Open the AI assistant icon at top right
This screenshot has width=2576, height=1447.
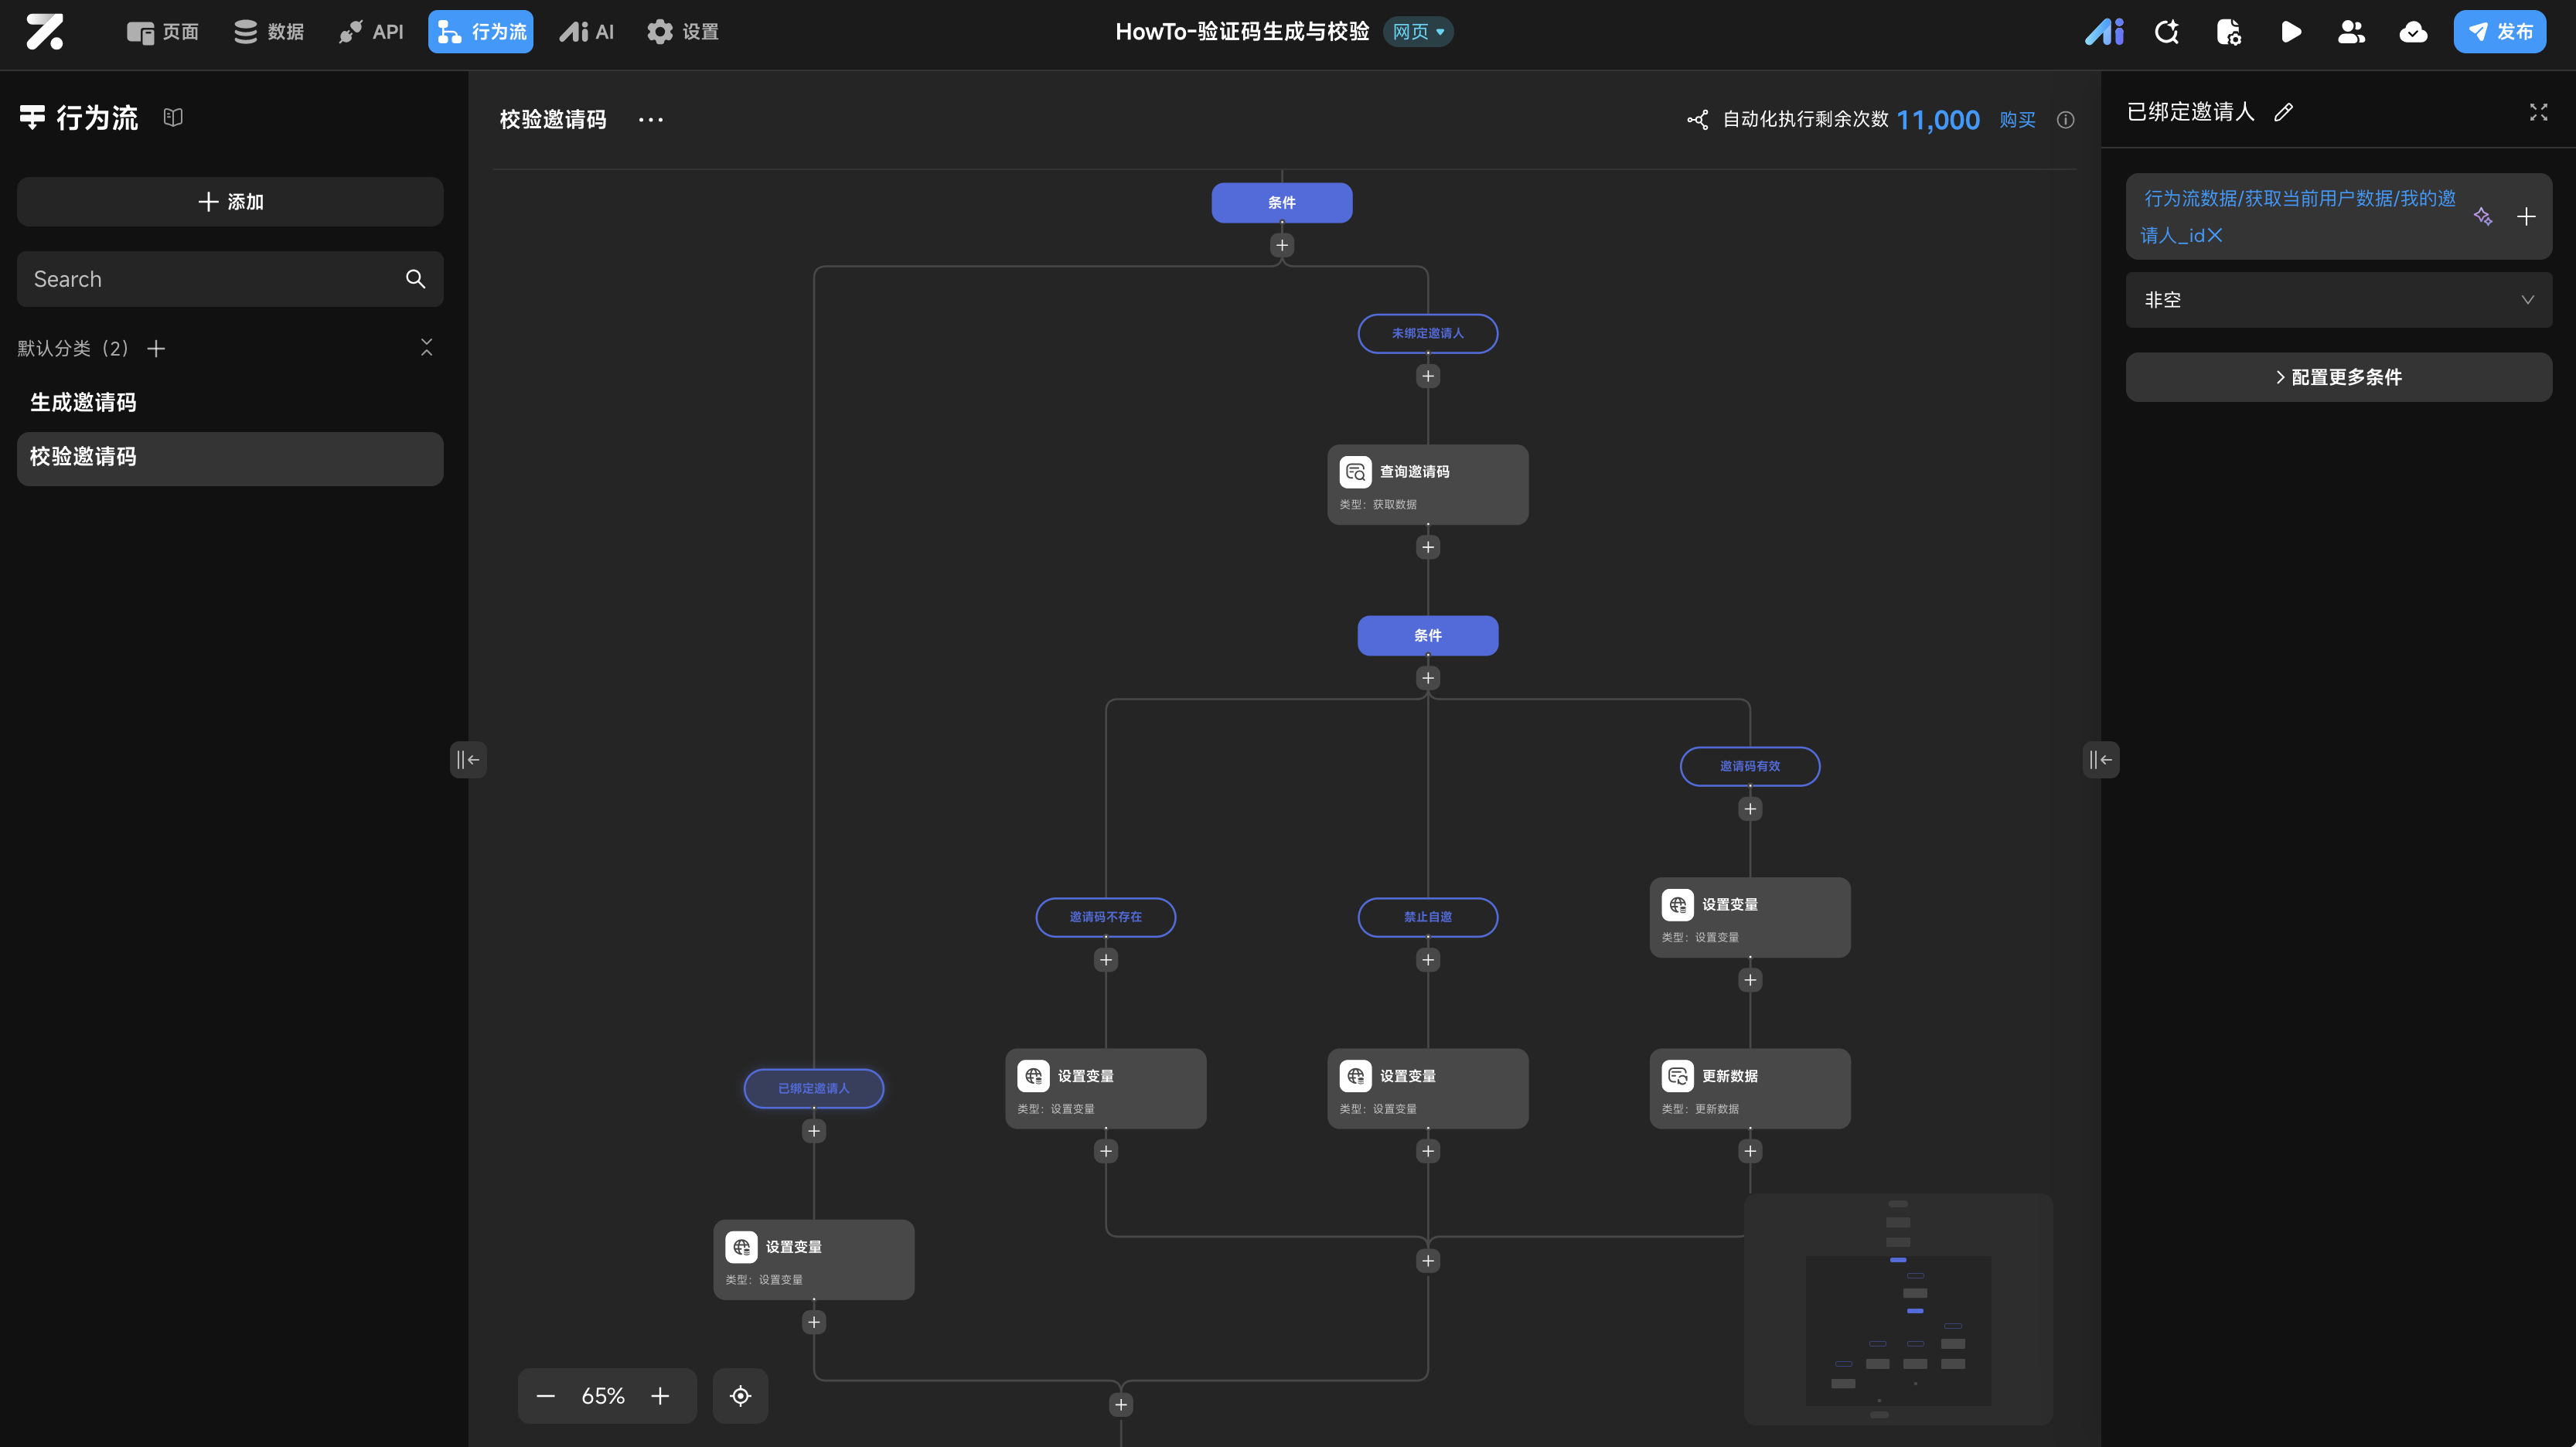pyautogui.click(x=2104, y=32)
